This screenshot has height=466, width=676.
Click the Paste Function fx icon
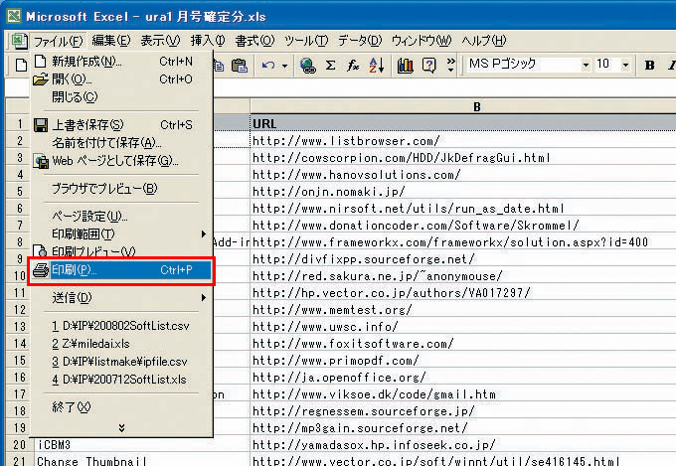point(353,66)
